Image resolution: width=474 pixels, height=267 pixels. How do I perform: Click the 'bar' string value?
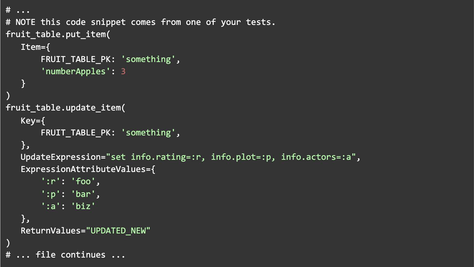coord(83,194)
